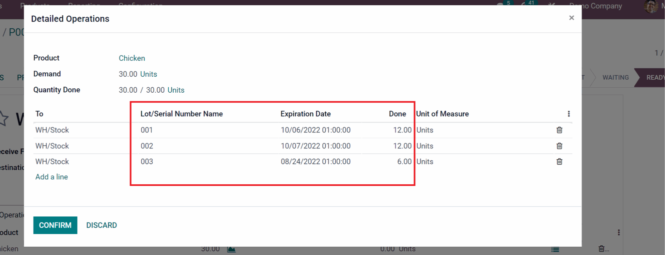
Task: Click the To column header
Action: point(39,114)
